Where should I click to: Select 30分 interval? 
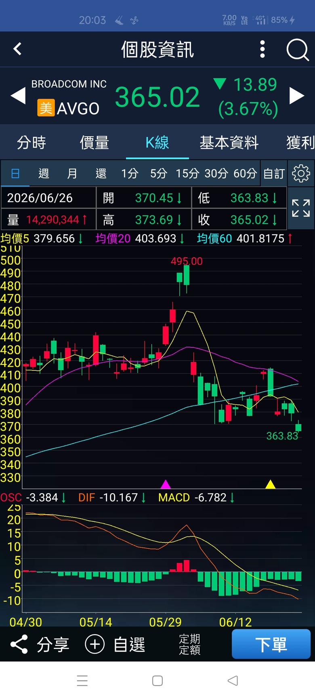pos(216,174)
